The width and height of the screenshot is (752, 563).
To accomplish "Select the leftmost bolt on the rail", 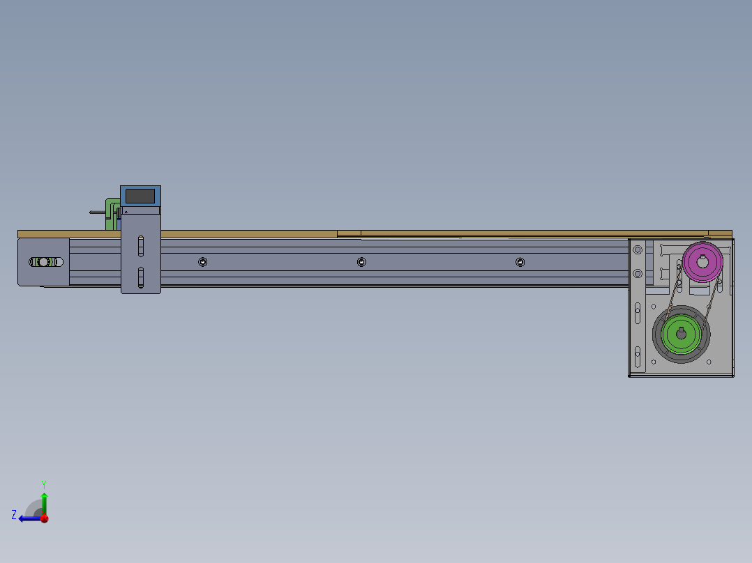I will [203, 262].
